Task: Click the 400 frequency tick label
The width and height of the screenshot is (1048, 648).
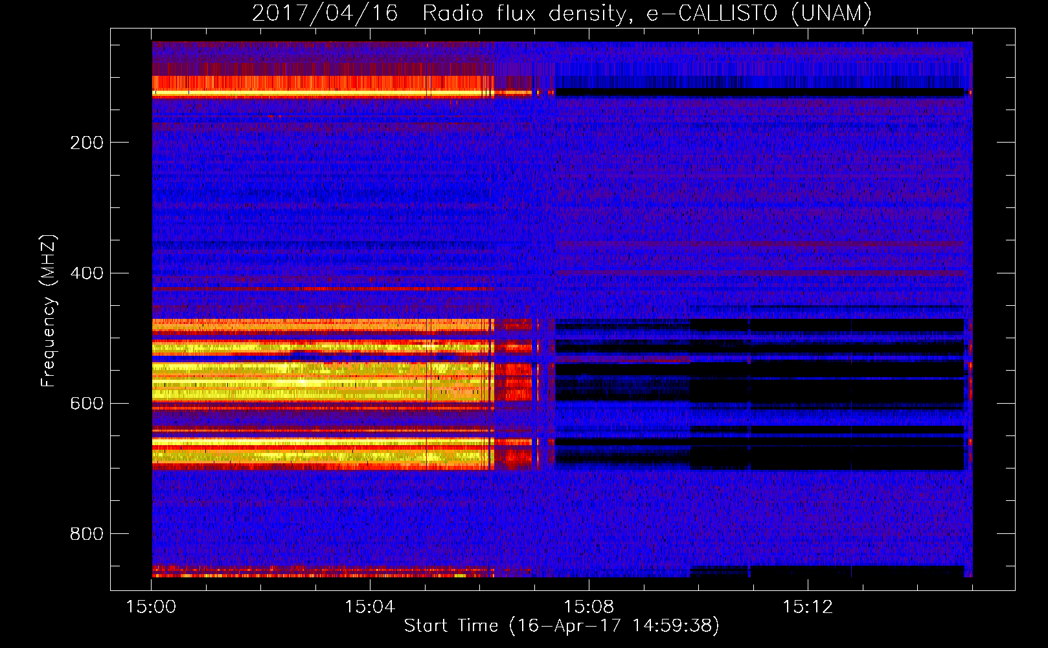Action: pyautogui.click(x=87, y=273)
